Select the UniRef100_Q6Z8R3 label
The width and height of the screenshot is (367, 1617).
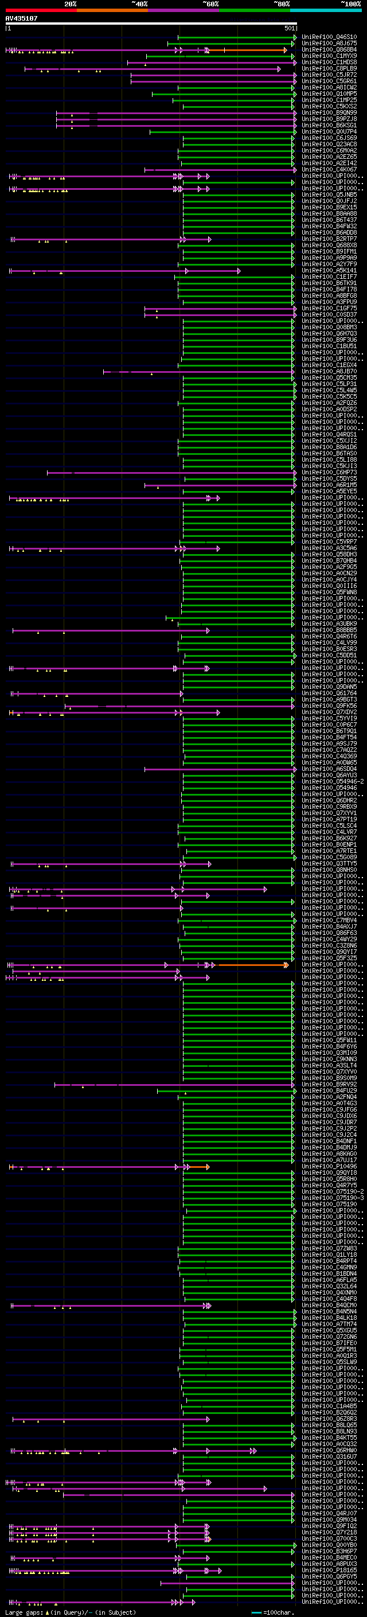[x=329, y=1419]
